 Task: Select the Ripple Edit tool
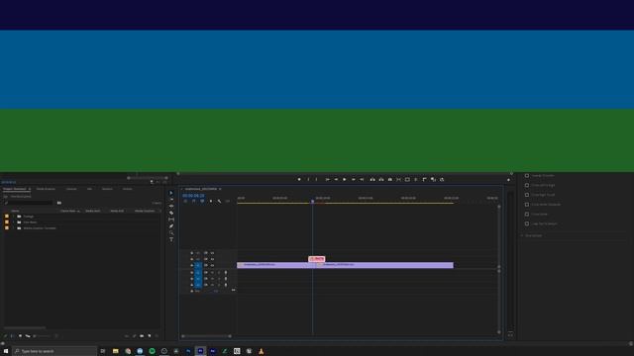click(171, 206)
